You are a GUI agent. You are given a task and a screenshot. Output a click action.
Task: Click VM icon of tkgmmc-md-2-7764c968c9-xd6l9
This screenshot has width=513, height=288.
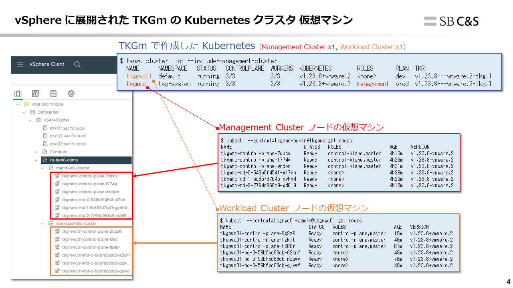(57, 216)
